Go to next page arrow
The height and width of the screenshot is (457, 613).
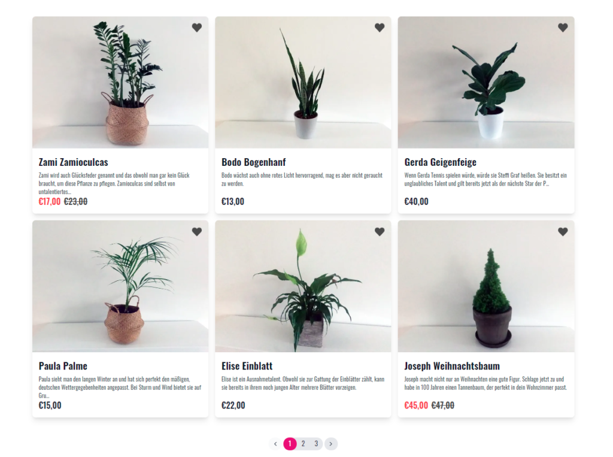330,444
